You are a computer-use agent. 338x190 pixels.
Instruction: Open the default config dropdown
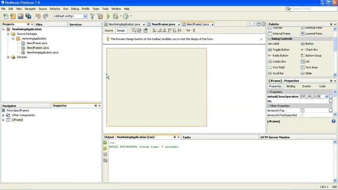(x=85, y=16)
